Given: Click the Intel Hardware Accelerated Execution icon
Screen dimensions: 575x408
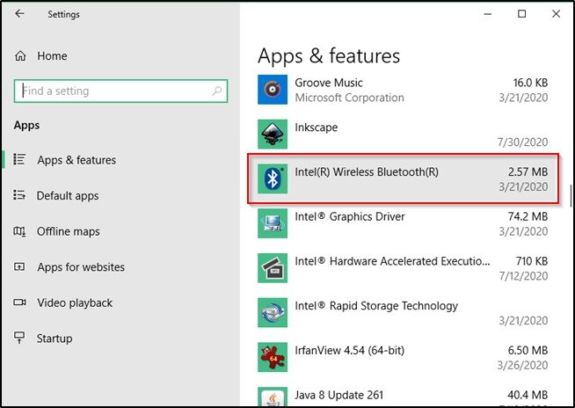Looking at the screenshot, I should pyautogui.click(x=273, y=268).
